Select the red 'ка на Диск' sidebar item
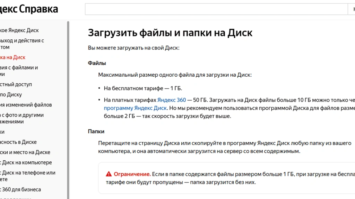The image size is (355, 199). [x=13, y=57]
